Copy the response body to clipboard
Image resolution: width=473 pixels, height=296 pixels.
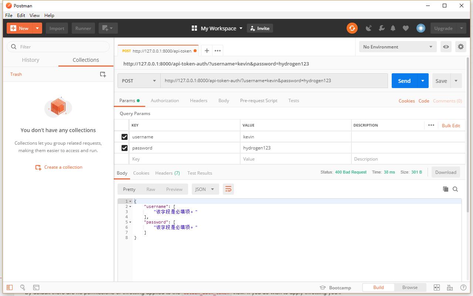pyautogui.click(x=446, y=189)
